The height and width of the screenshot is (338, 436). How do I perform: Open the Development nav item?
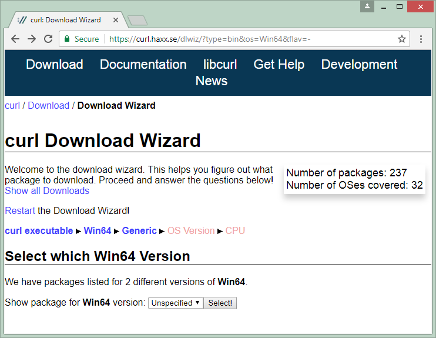point(359,64)
